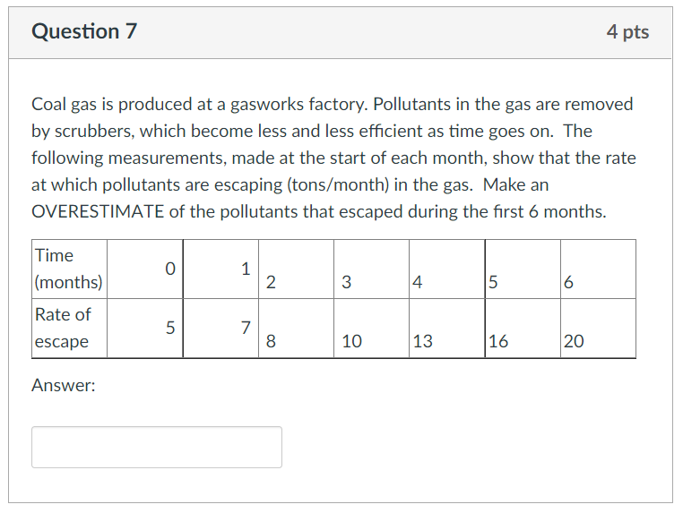
Task: Click the Answer: label text
Action: (64, 385)
